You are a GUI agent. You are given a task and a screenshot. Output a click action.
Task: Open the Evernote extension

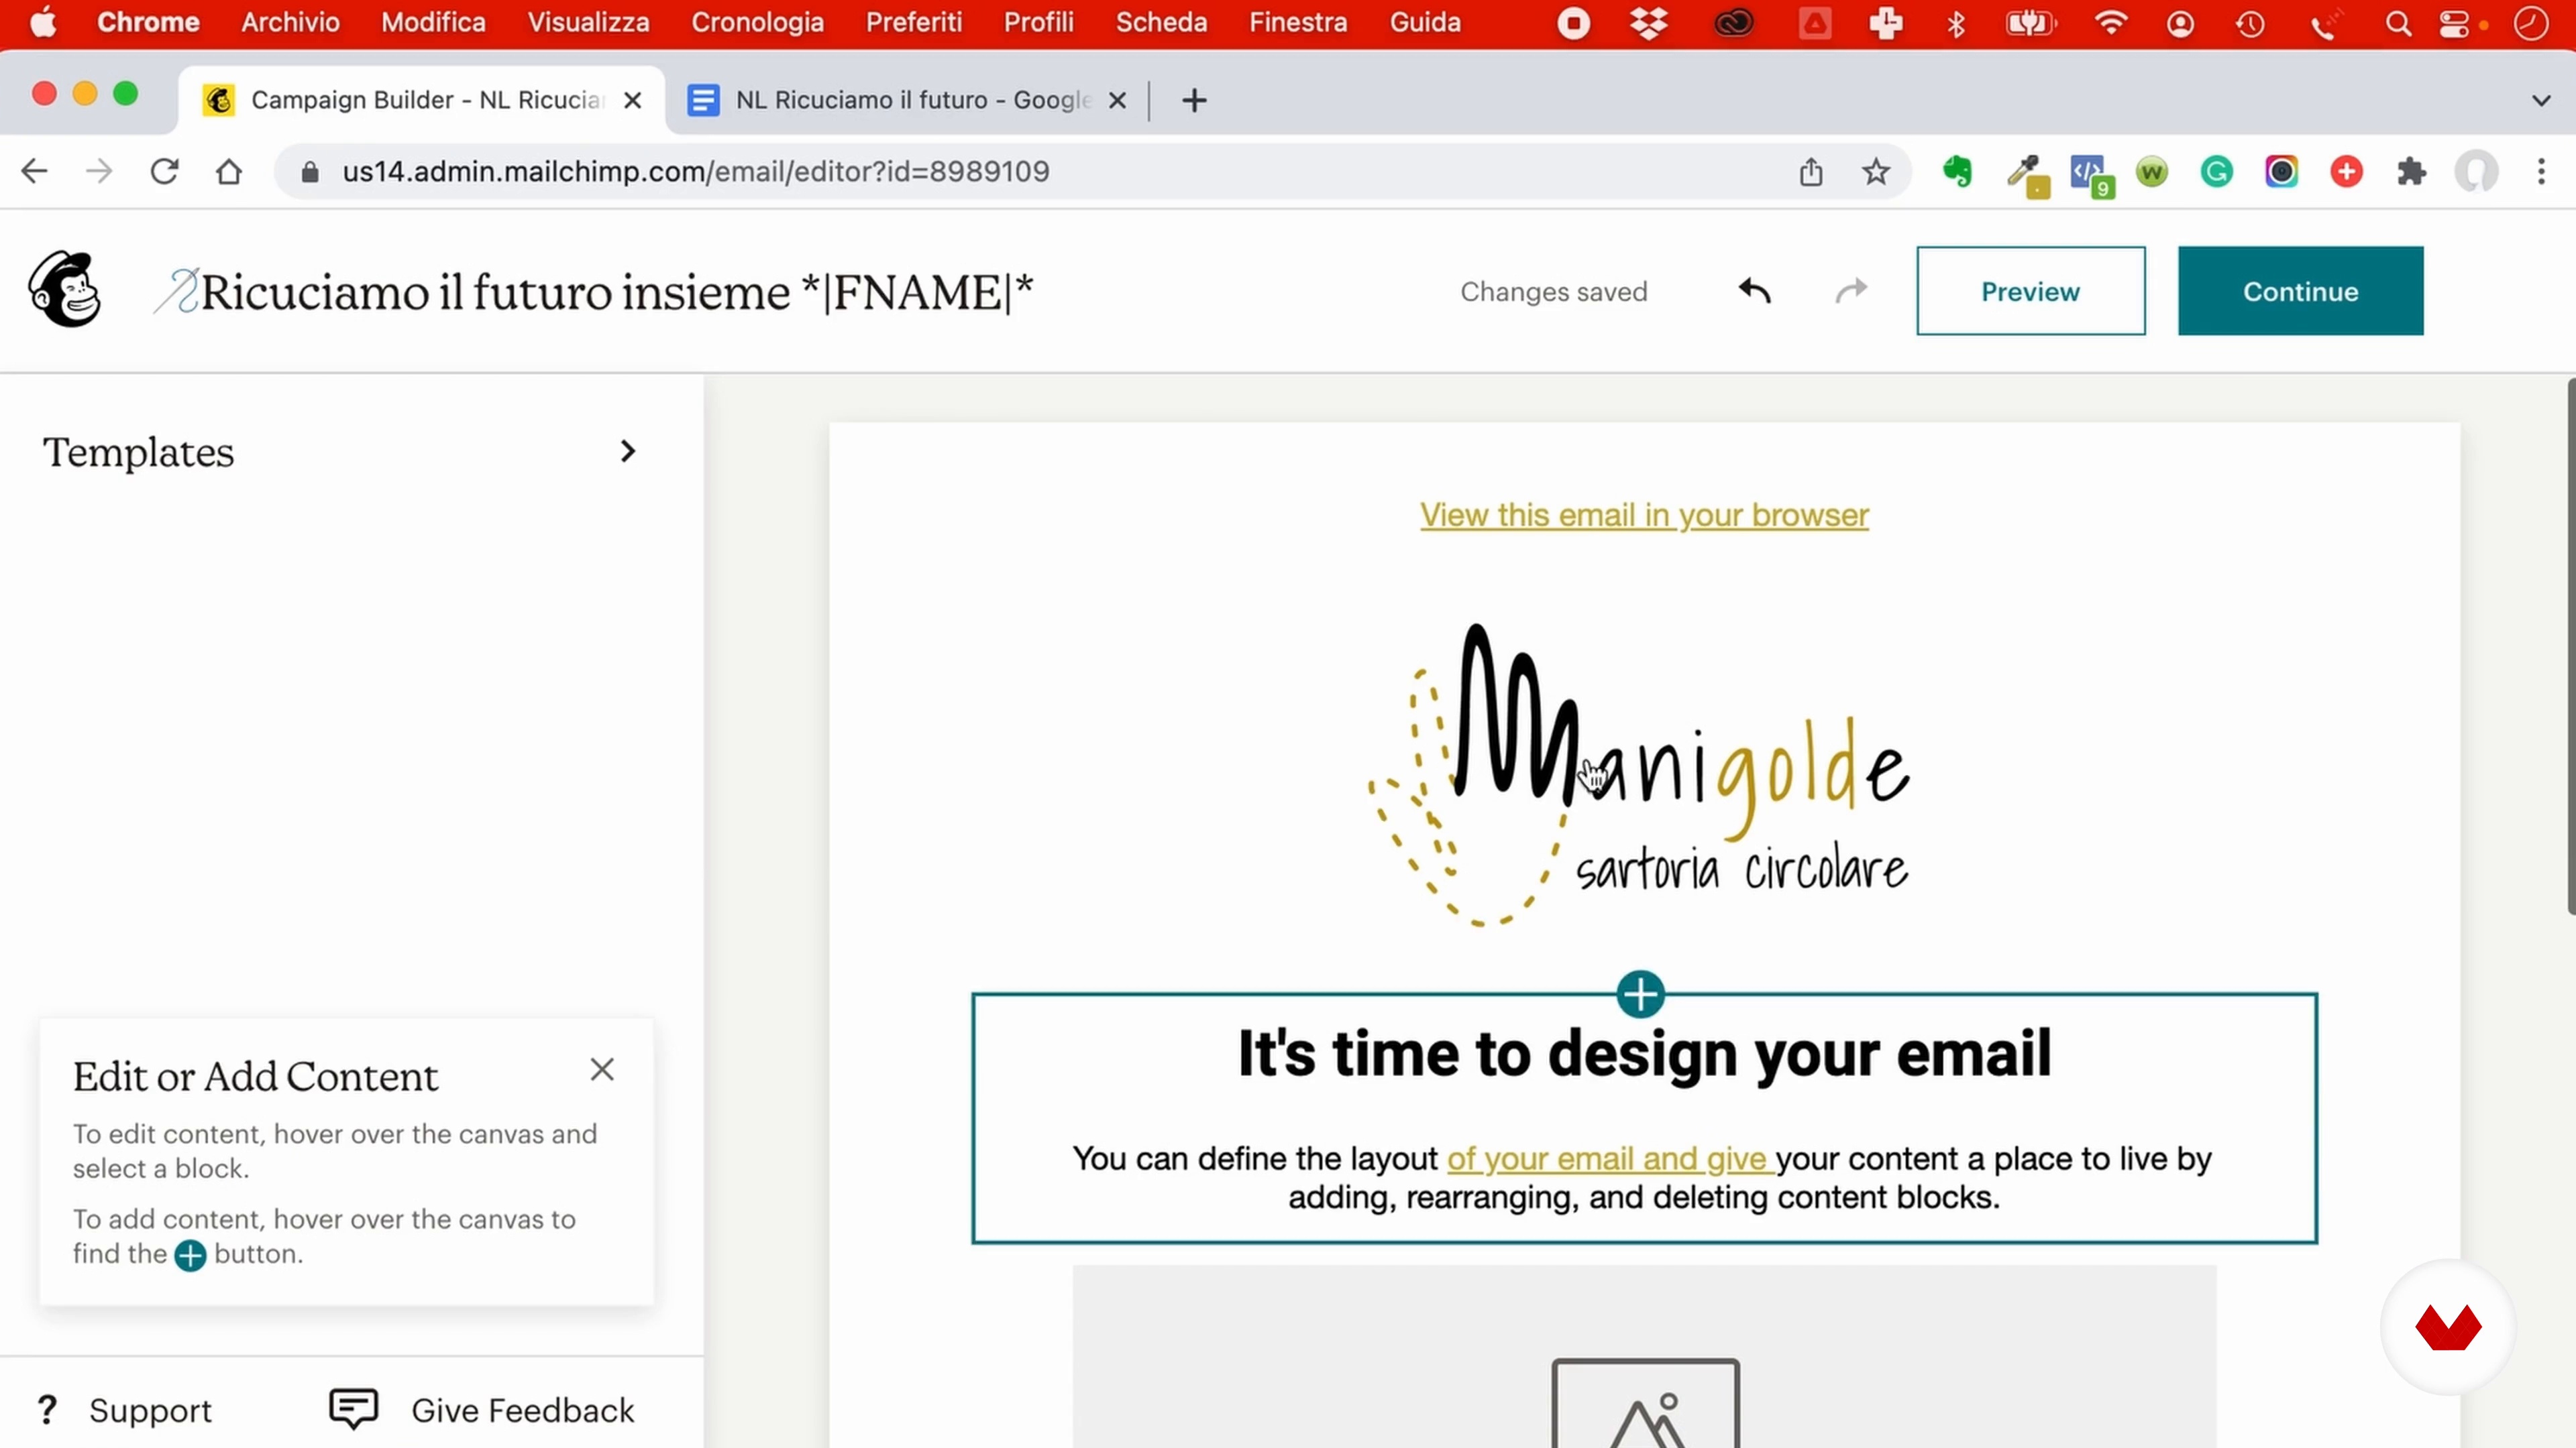click(x=1957, y=172)
